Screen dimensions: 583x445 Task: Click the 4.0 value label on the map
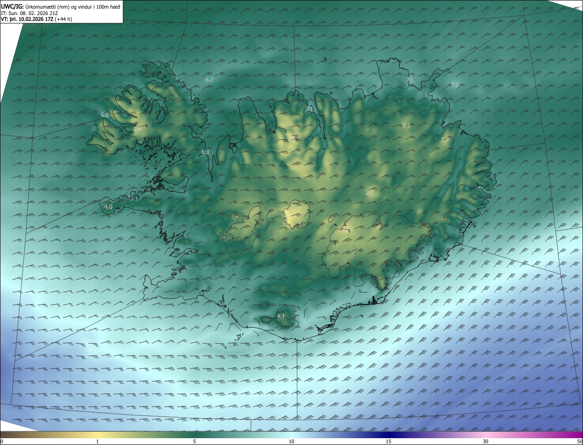click(108, 207)
